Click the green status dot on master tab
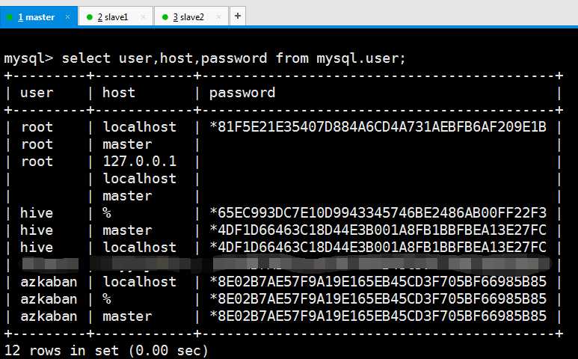Viewport: 578px width, 359px height. [10, 17]
